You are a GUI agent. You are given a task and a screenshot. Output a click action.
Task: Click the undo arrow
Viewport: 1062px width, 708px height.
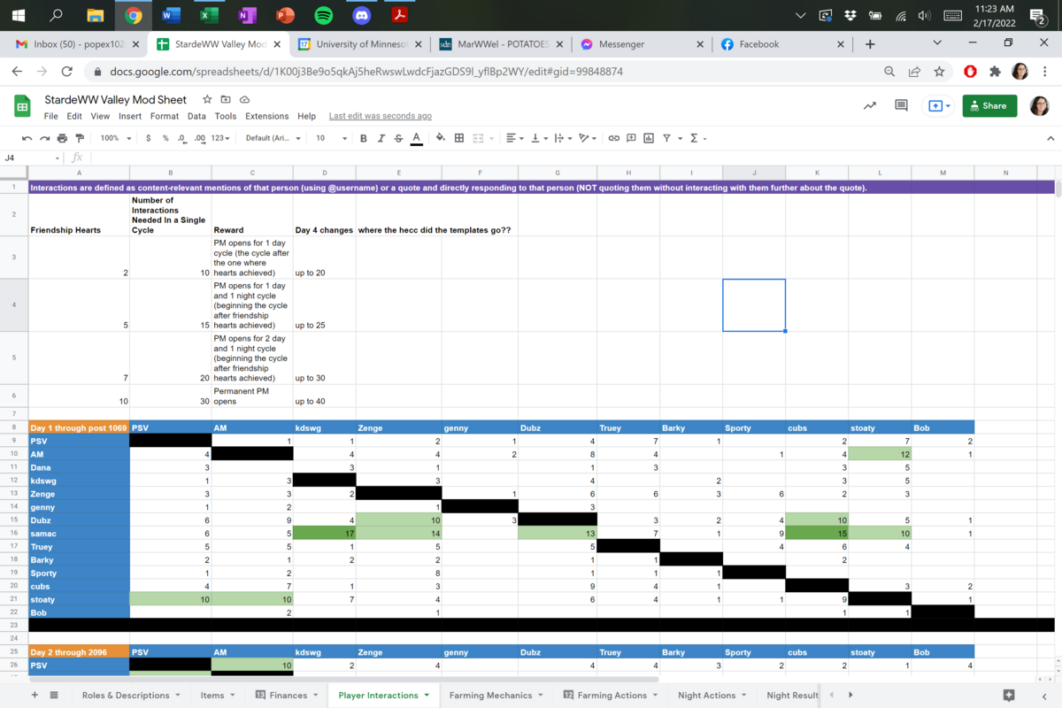(27, 138)
